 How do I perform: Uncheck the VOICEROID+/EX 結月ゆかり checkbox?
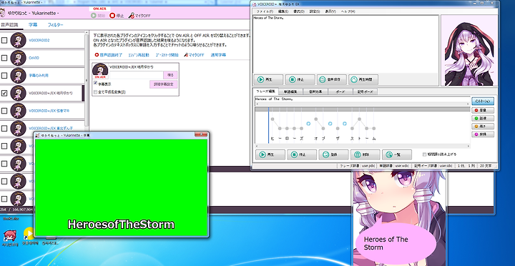[x=4, y=93]
